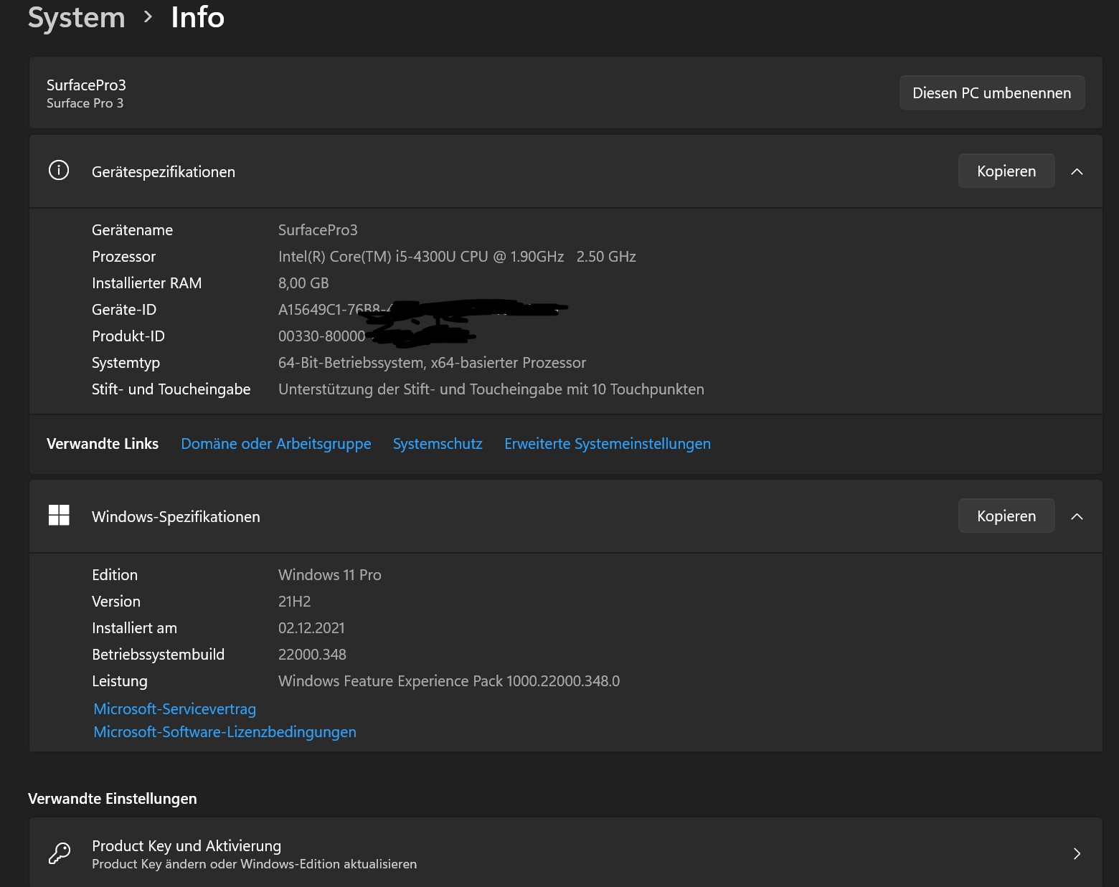
Task: Click the Betriebssystembuild label
Action: coord(158,655)
